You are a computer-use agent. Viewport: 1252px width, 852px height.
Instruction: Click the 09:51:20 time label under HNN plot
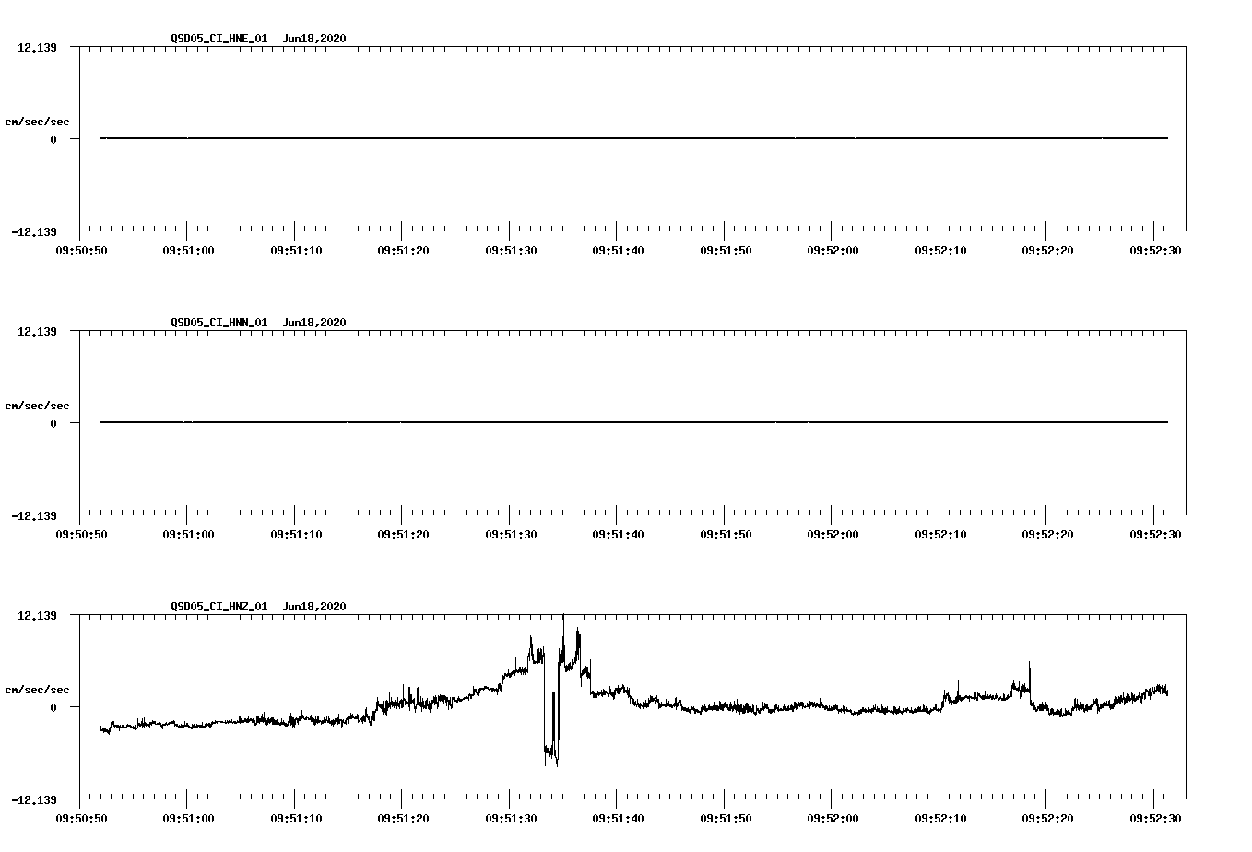coord(403,534)
